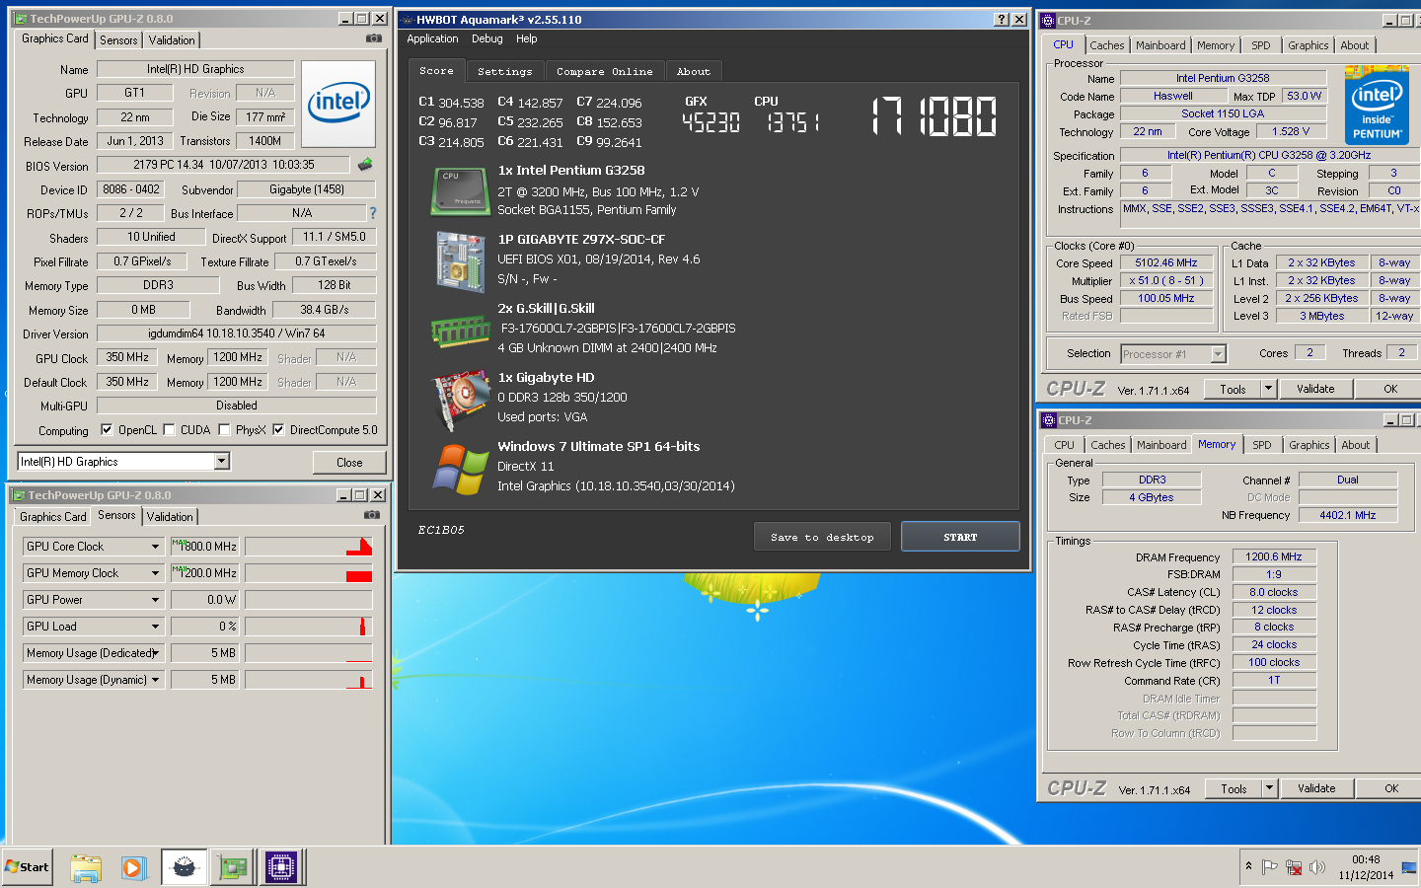Viewport: 1421px width, 888px height.
Task: Click the green RAM module icon in Aquamark
Action: click(x=460, y=332)
